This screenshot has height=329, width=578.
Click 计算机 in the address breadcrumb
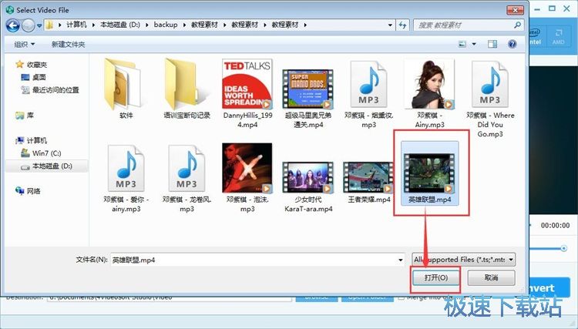pos(76,25)
